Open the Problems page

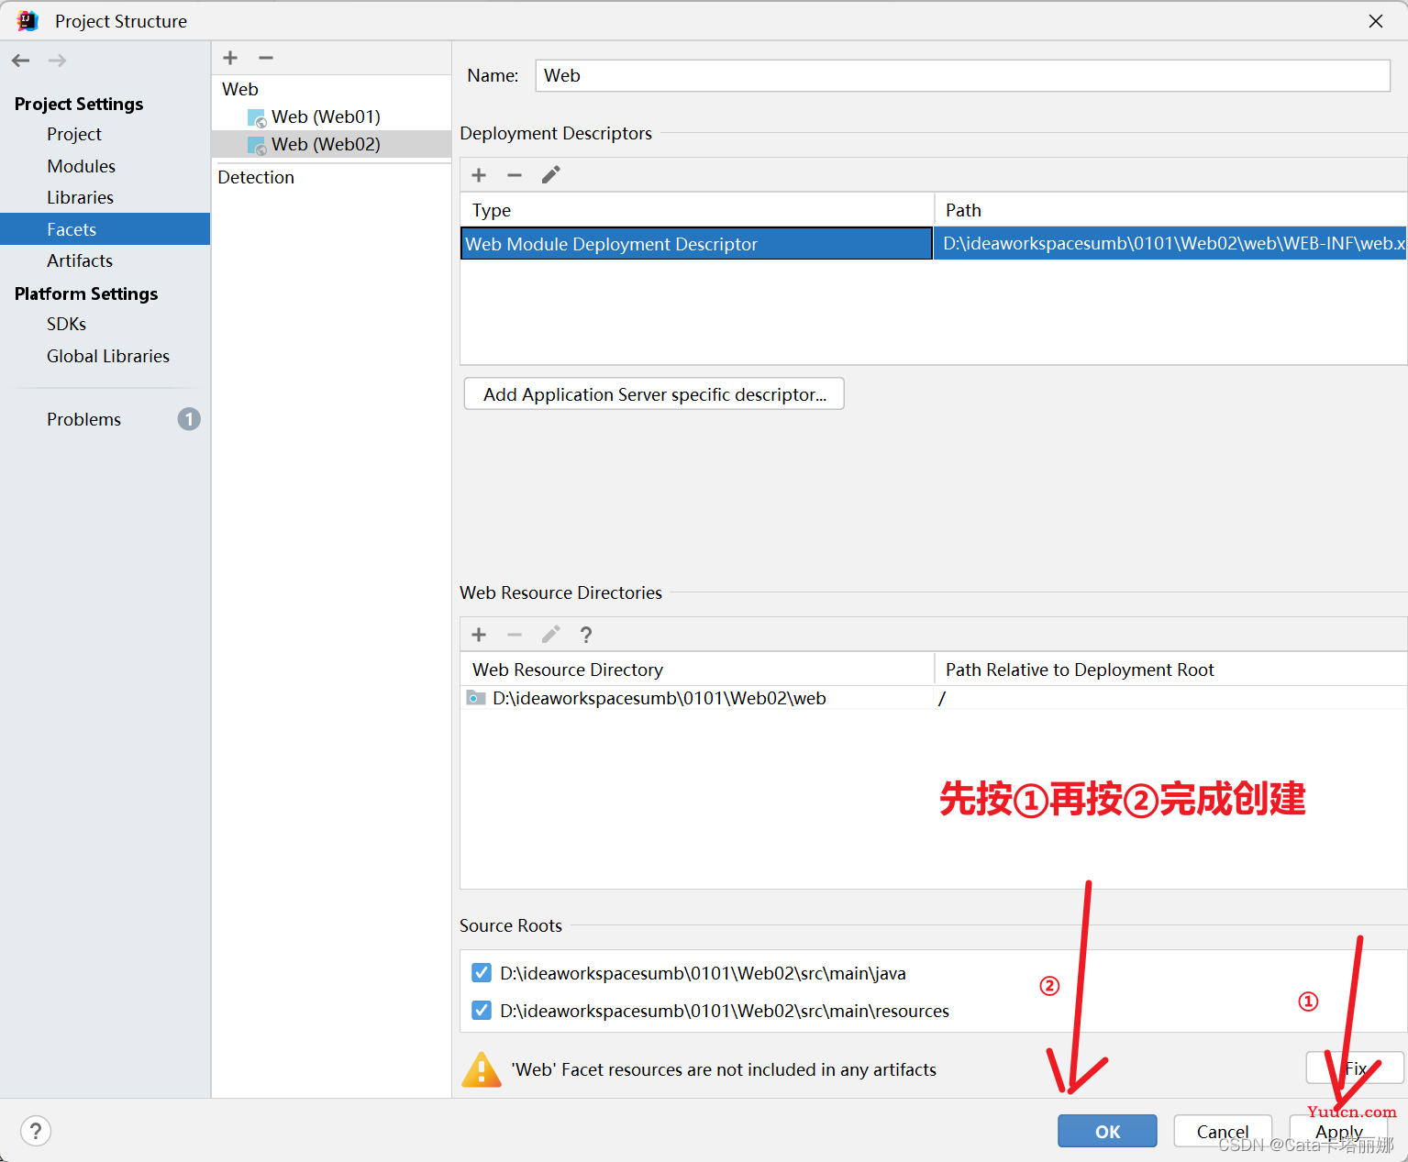[x=84, y=419]
